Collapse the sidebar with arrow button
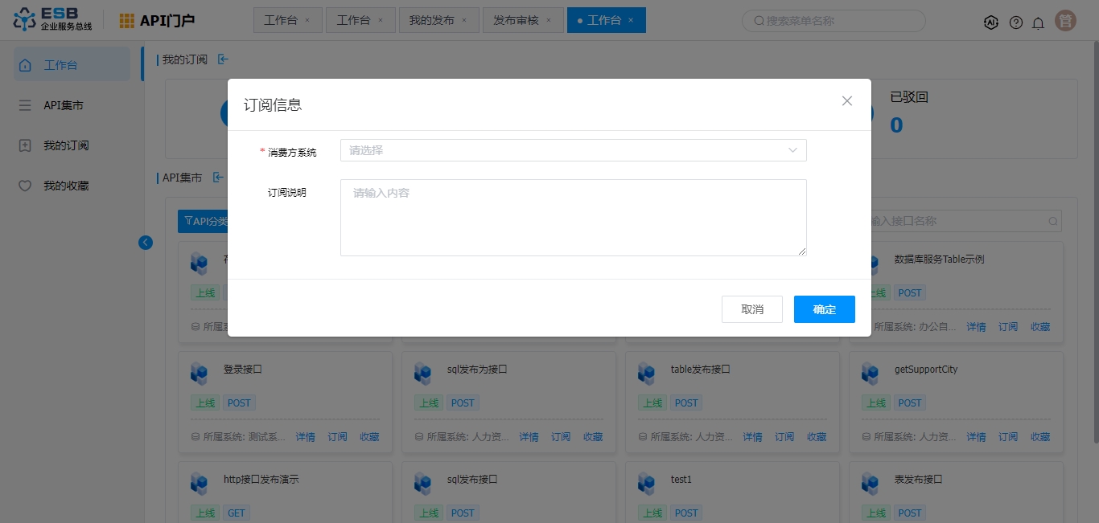Screen dimensions: 1099x523 tap(146, 242)
